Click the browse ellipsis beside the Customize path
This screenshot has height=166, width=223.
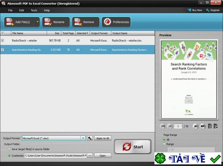(90, 156)
